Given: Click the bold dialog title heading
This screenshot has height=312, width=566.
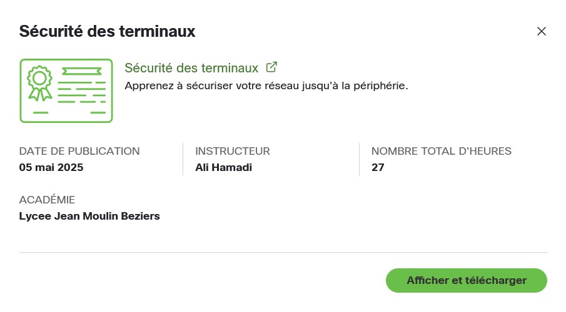Looking at the screenshot, I should (107, 31).
